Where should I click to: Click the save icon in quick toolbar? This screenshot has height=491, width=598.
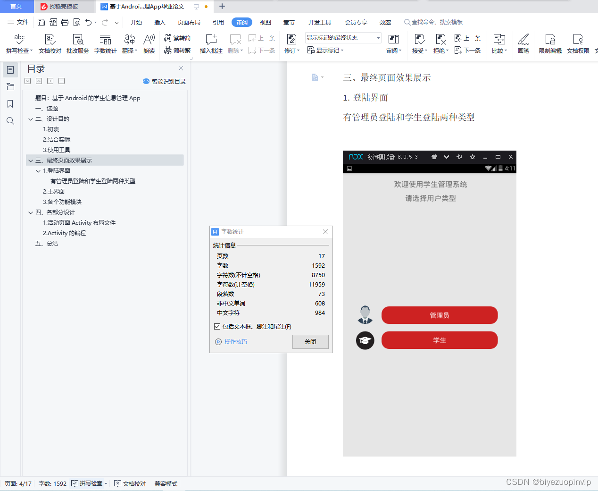(41, 22)
